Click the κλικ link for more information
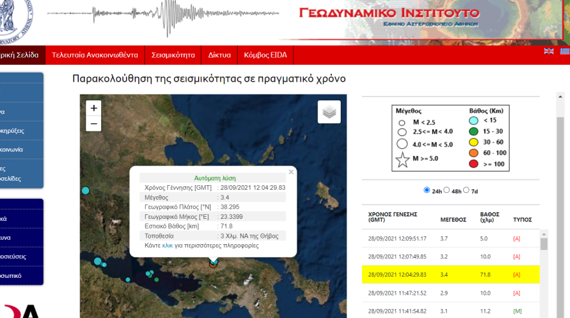570x318 pixels. coord(167,245)
